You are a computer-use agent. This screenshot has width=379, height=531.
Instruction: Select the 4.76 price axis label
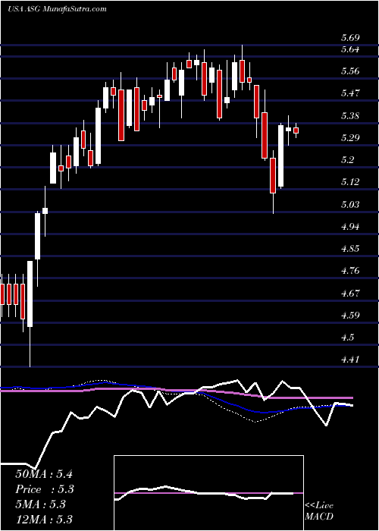pyautogui.click(x=350, y=271)
